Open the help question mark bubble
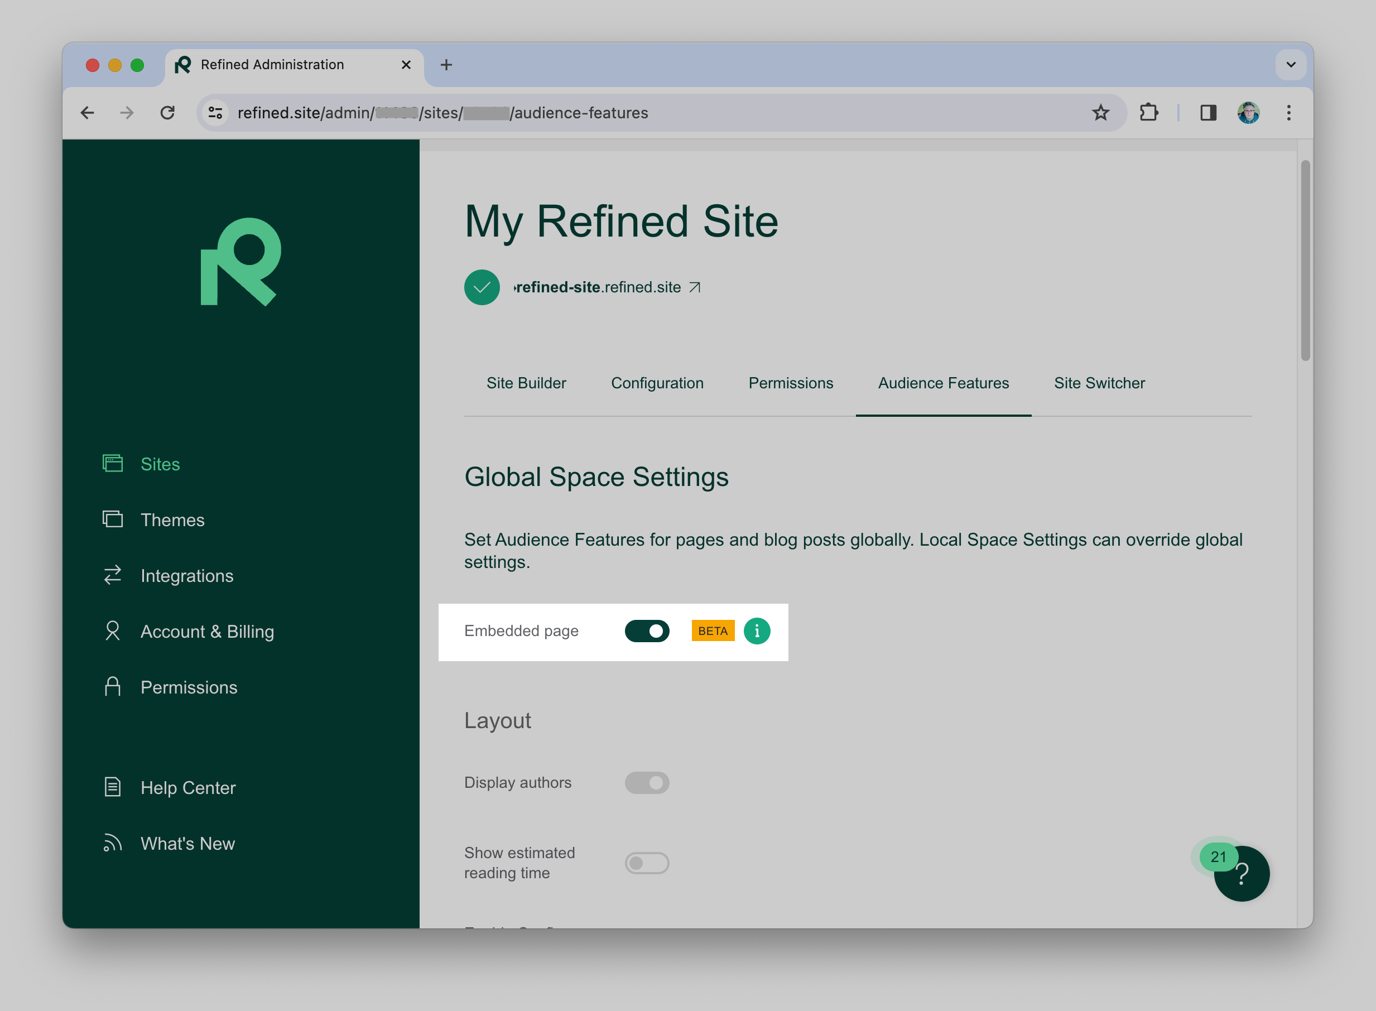 tap(1243, 874)
